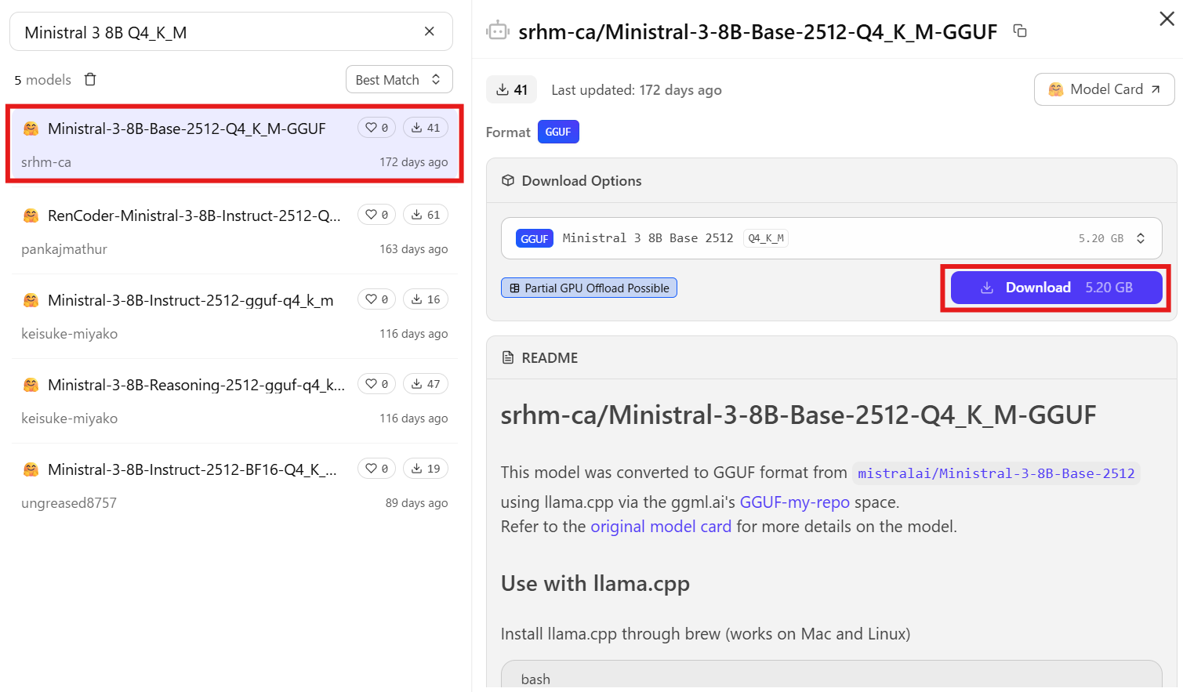Copy the srhm-ca model name
The width and height of the screenshot is (1183, 692).
point(1020,31)
